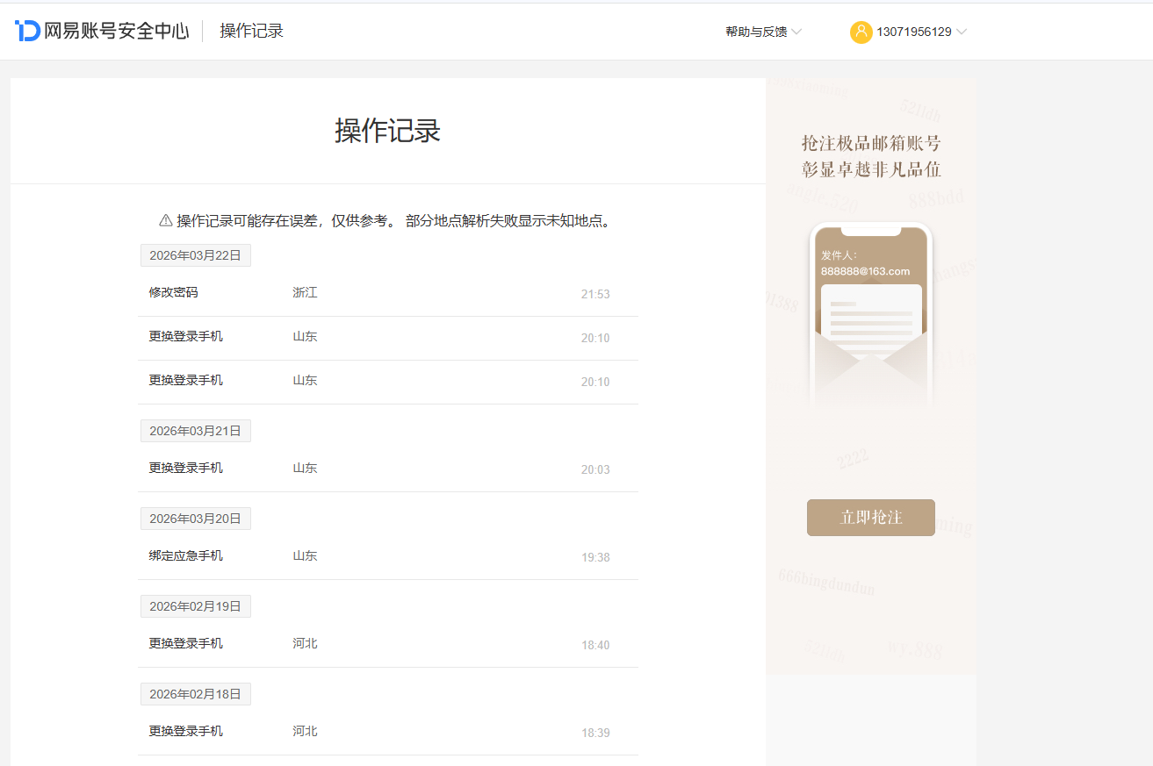This screenshot has width=1153, height=766.
Task: Click 河北 location in 18:39 row
Action: [305, 731]
